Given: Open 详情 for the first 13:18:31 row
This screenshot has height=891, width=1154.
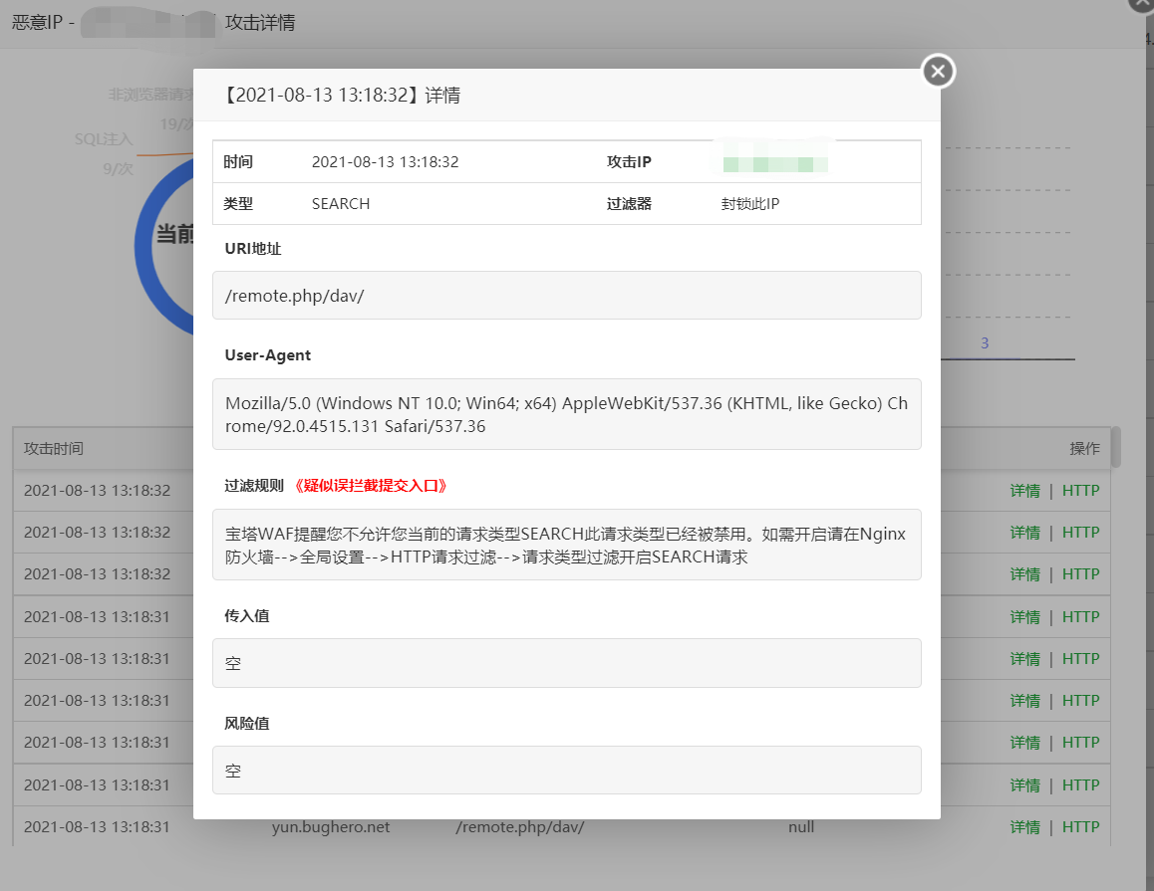Looking at the screenshot, I should (1024, 617).
